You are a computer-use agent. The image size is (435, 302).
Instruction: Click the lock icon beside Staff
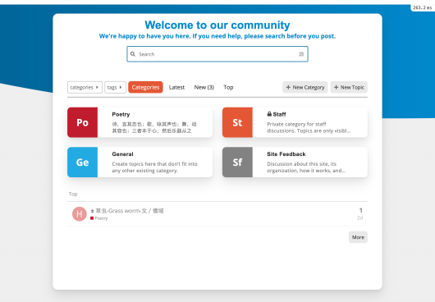coord(269,114)
